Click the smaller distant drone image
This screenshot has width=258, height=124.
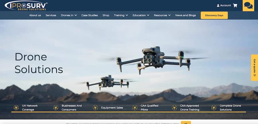pyautogui.click(x=108, y=83)
